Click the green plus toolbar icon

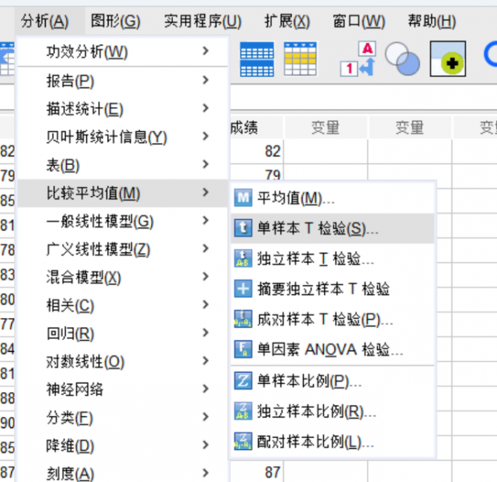click(x=448, y=59)
